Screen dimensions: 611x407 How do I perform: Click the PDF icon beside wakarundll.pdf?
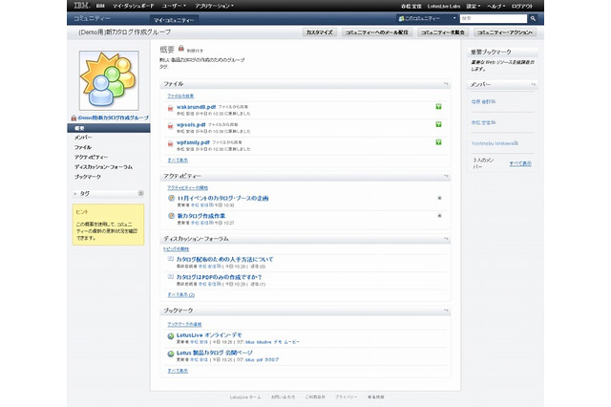170,108
